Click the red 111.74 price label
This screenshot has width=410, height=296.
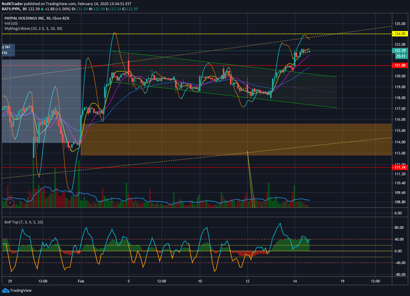click(400, 167)
